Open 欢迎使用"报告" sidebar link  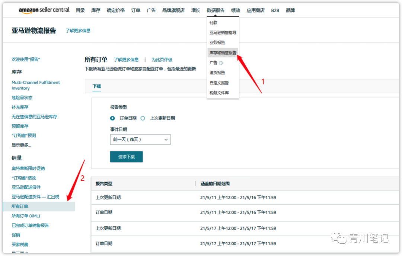click(26, 59)
